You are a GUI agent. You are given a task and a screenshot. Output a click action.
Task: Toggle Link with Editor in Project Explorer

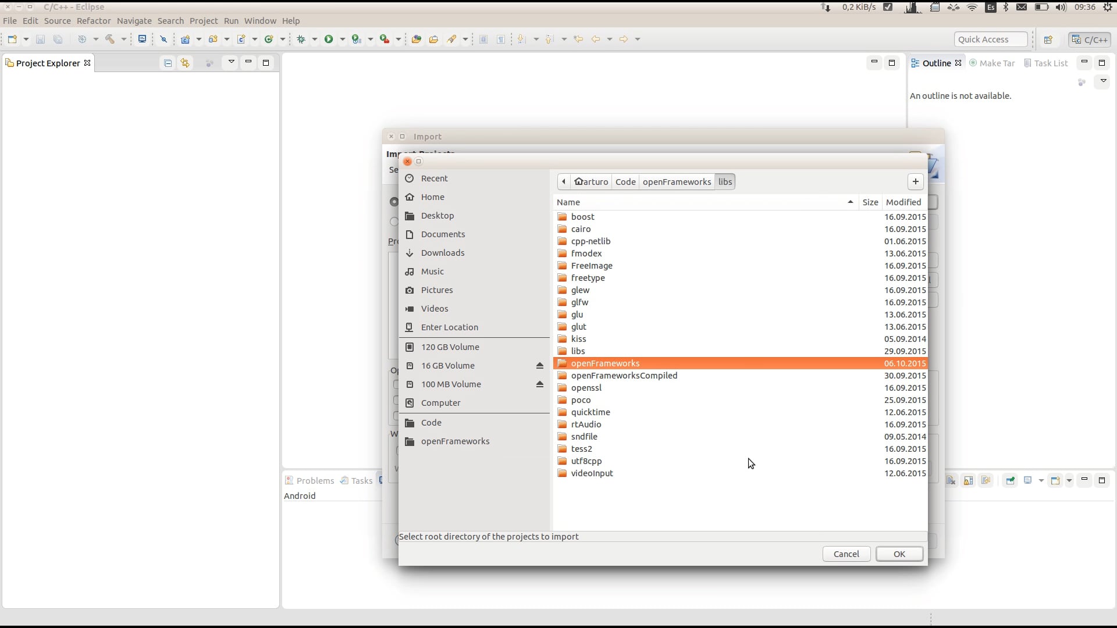coord(185,63)
